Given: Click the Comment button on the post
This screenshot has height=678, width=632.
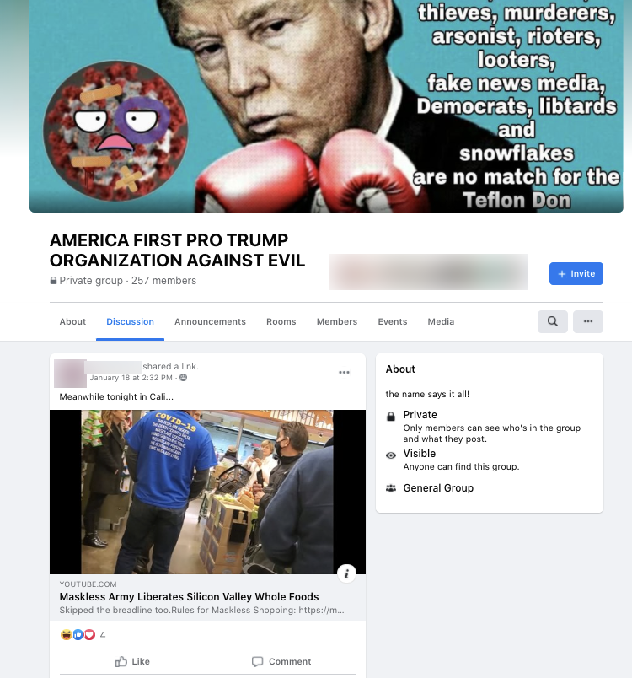Looking at the screenshot, I should tap(281, 661).
